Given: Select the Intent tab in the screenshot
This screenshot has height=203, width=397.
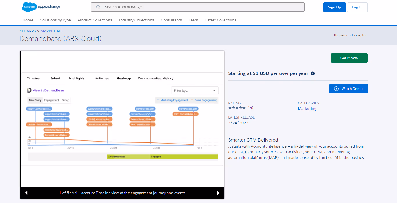Looking at the screenshot, I should pyautogui.click(x=55, y=79).
